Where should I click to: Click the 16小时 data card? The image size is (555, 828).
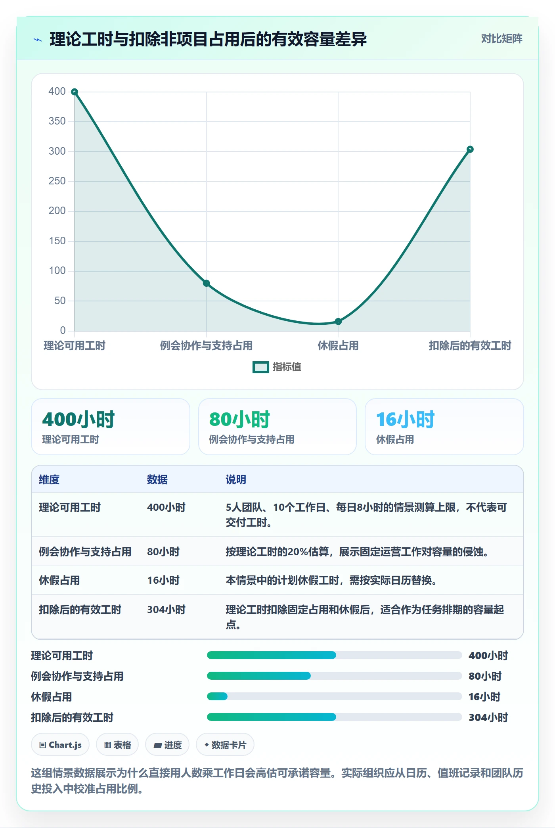pyautogui.click(x=444, y=427)
